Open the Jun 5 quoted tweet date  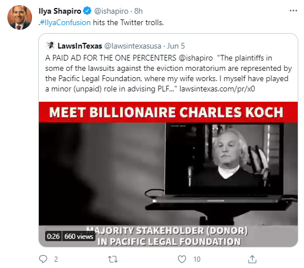tap(176, 46)
